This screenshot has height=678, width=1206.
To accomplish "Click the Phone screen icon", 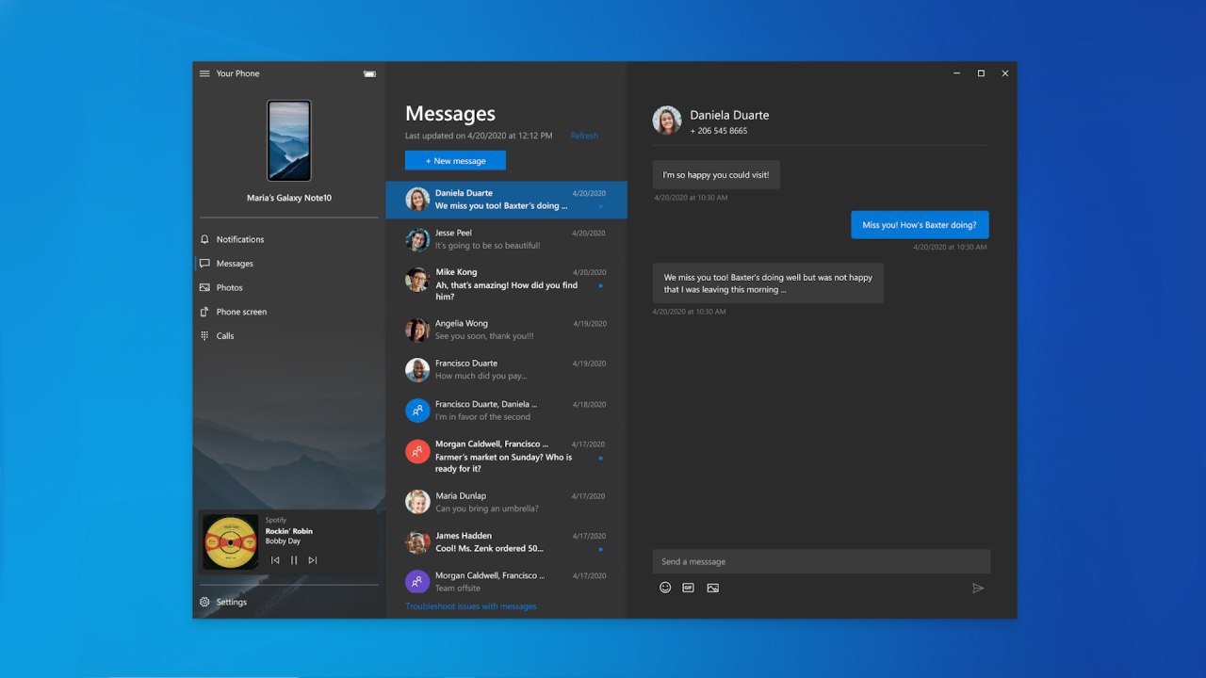I will click(204, 312).
